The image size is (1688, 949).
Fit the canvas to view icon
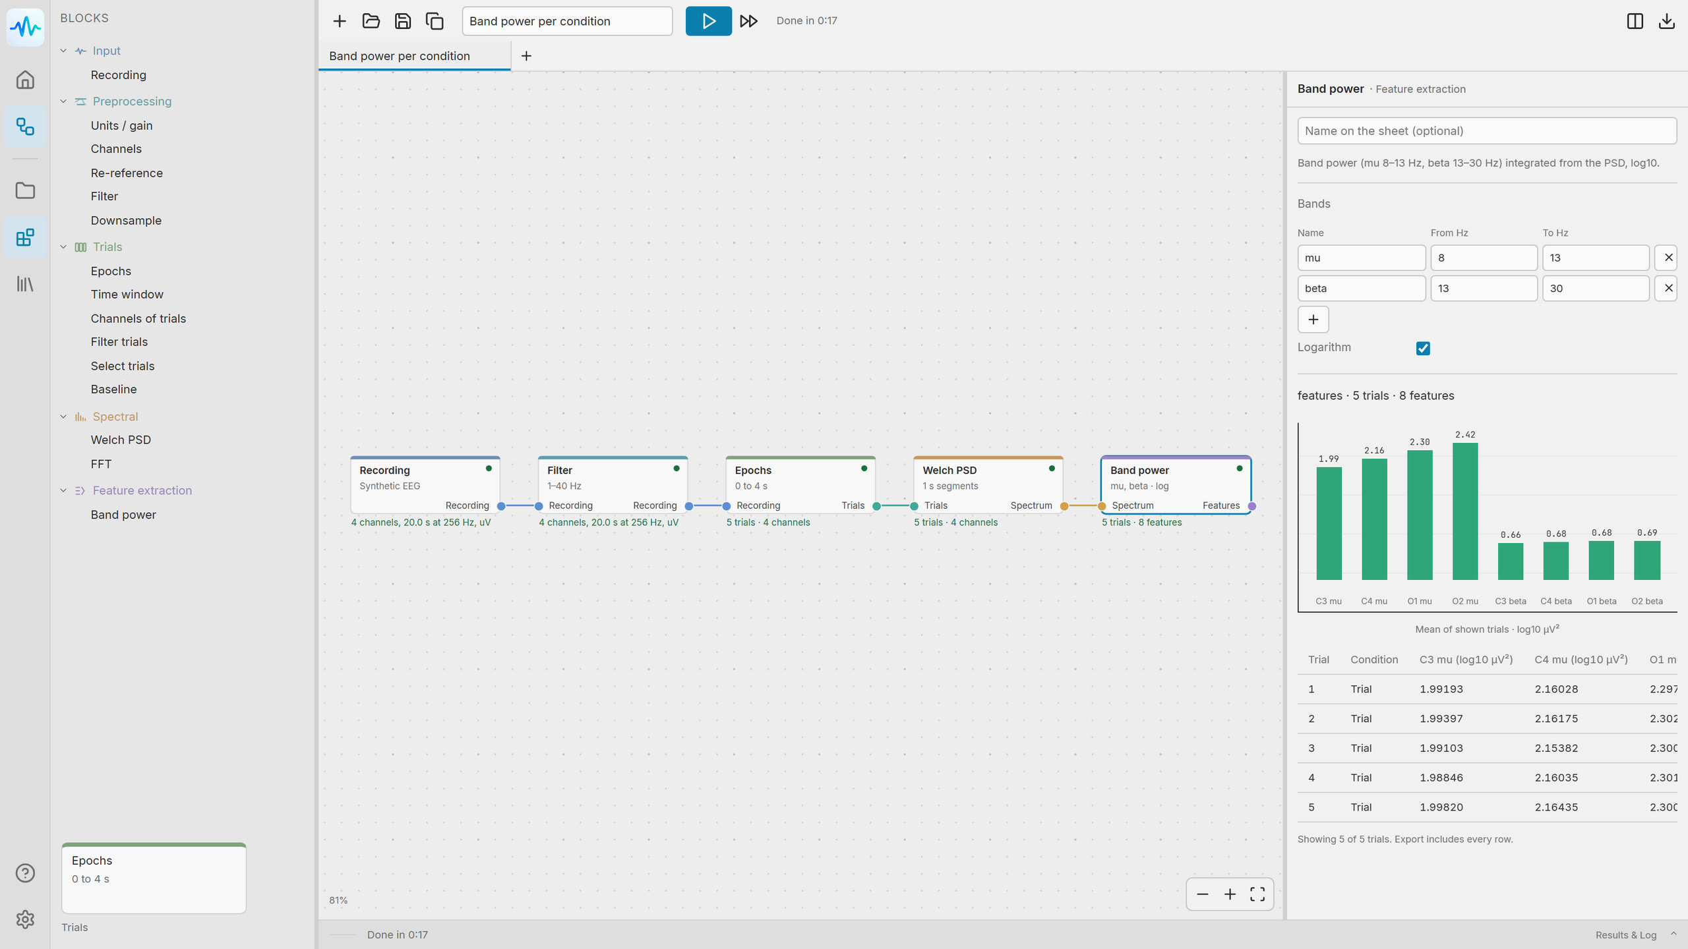click(1257, 894)
